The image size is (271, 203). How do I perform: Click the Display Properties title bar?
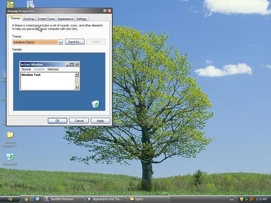55,11
